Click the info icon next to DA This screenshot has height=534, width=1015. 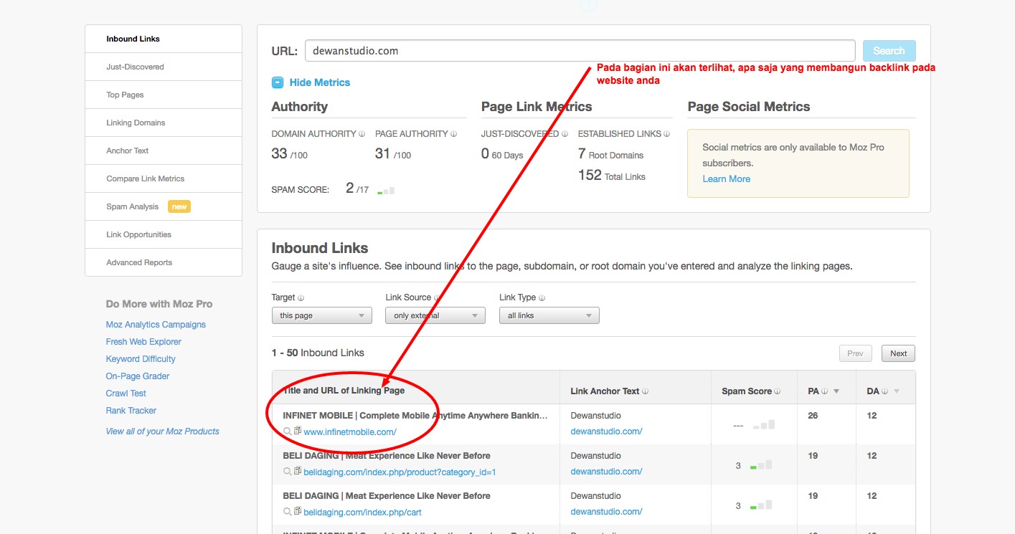(884, 391)
